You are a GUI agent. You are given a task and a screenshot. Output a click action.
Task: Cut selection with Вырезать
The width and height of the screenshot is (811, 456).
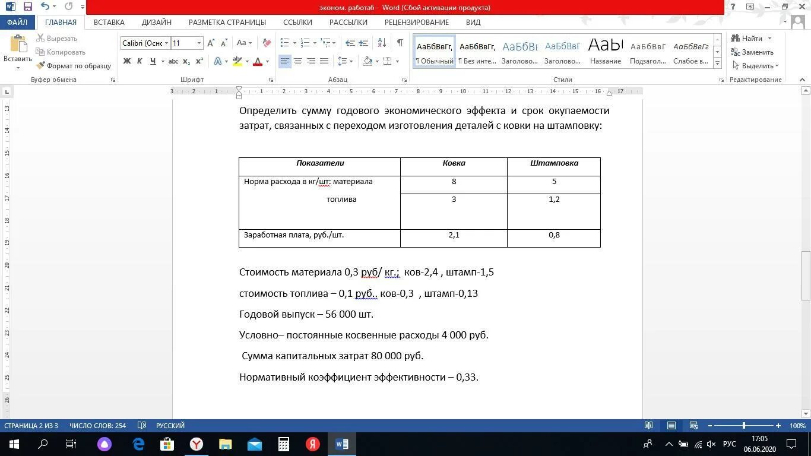57,39
